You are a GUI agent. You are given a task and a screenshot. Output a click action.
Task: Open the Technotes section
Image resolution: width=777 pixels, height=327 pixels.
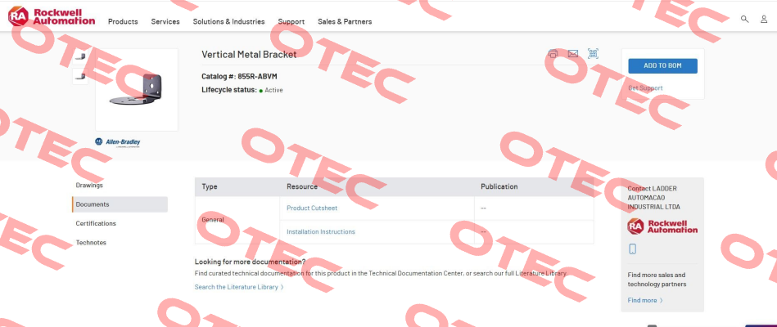[91, 243]
